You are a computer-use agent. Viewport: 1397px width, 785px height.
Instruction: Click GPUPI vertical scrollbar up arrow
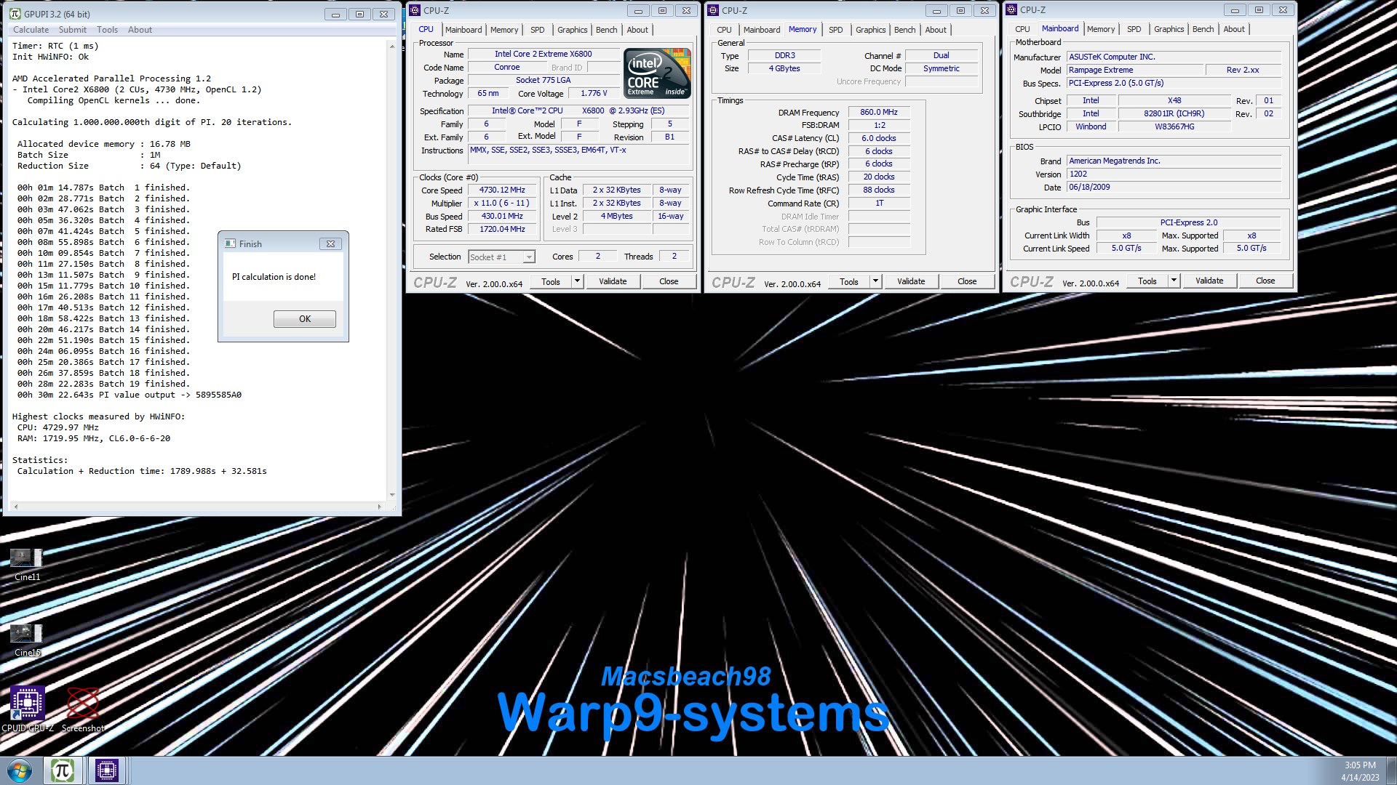[392, 46]
